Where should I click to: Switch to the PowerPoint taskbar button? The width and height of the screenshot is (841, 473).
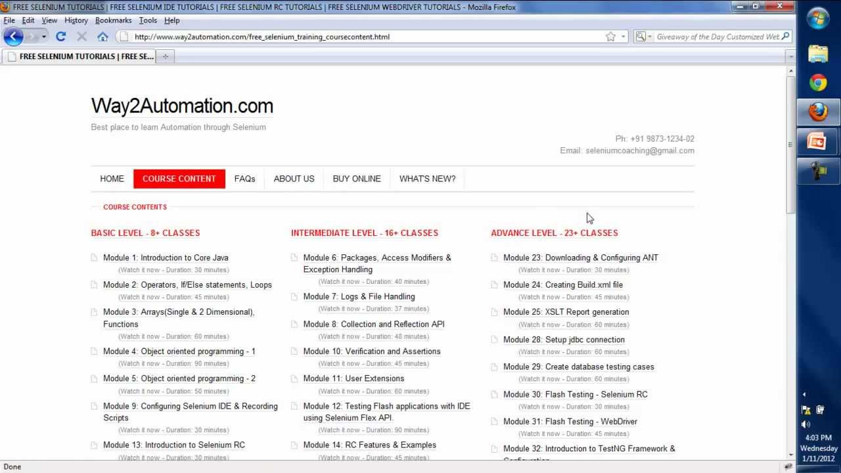[x=819, y=141]
